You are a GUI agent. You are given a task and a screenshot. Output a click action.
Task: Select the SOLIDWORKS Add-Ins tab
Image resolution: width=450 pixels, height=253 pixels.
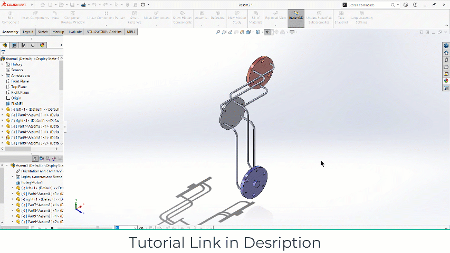104,32
